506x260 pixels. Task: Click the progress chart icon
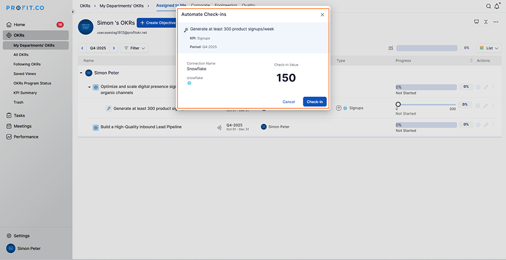391,48
